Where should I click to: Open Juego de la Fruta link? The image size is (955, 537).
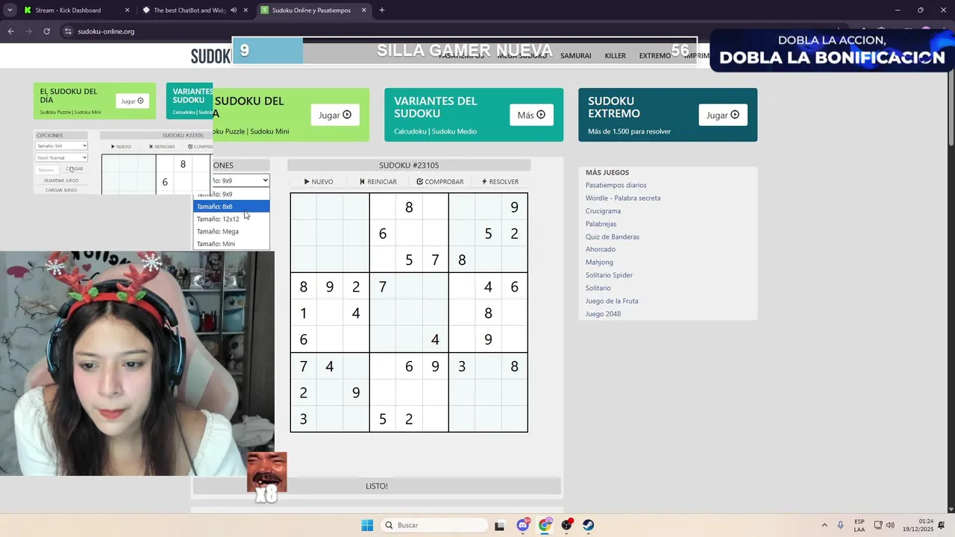pos(612,301)
